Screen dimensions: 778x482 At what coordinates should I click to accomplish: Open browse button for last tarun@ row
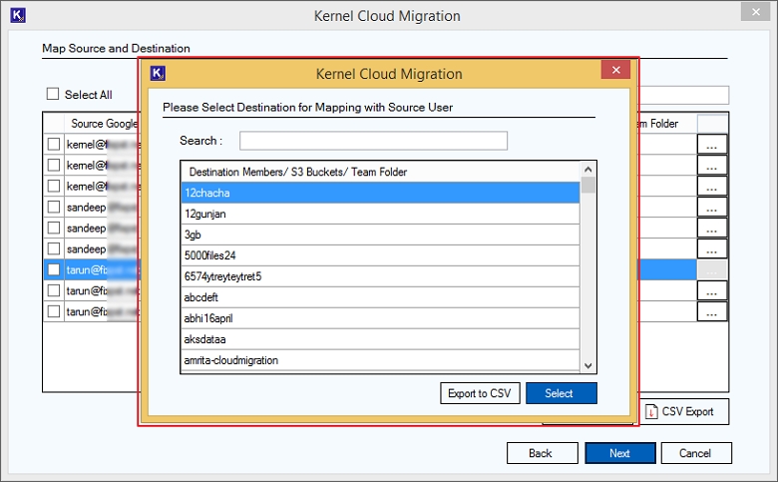pyautogui.click(x=712, y=311)
